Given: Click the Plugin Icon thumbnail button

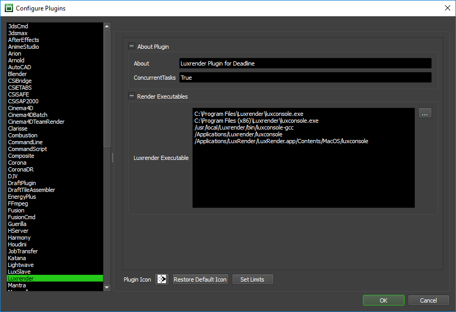Looking at the screenshot, I should pyautogui.click(x=162, y=279).
